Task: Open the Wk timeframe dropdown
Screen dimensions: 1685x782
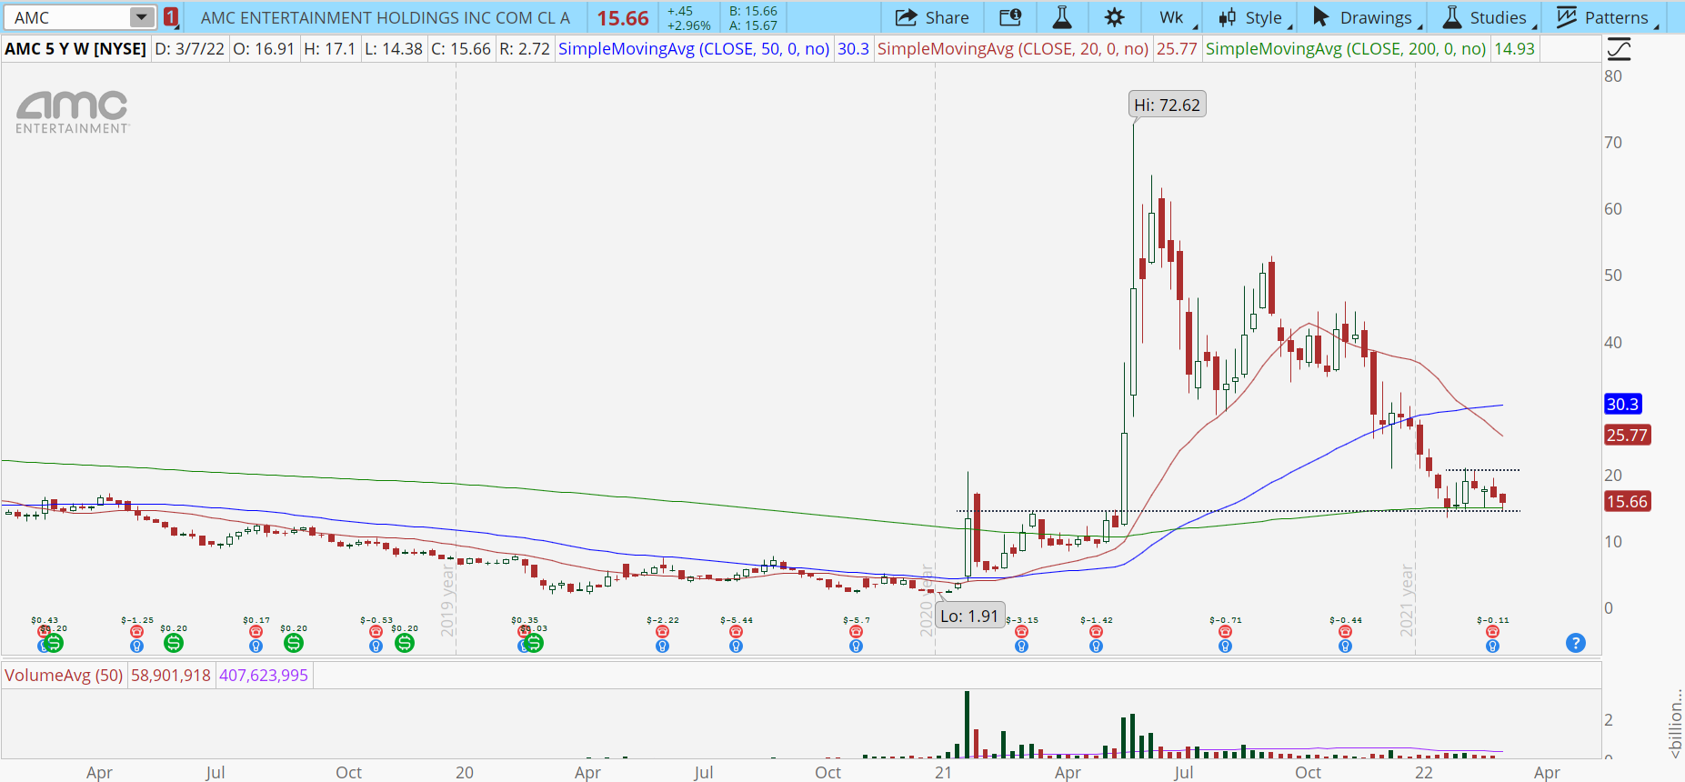Action: pos(1172,17)
